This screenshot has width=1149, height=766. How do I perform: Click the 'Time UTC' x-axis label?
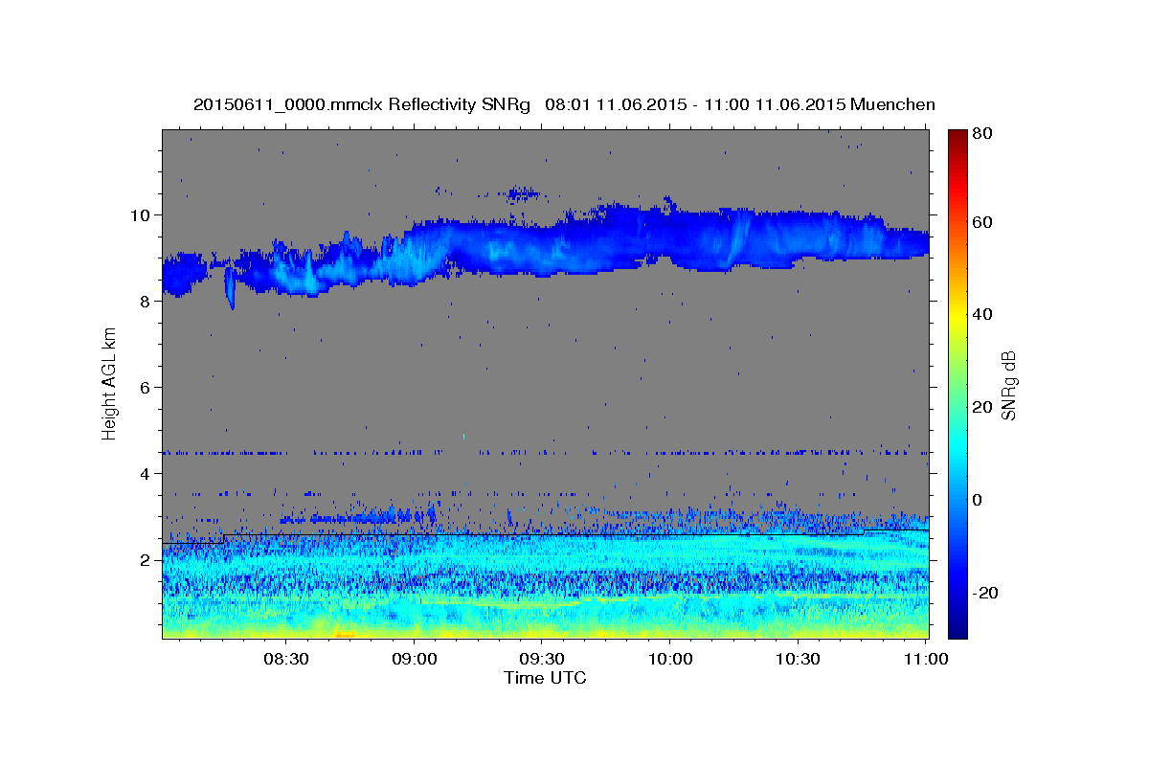(545, 678)
